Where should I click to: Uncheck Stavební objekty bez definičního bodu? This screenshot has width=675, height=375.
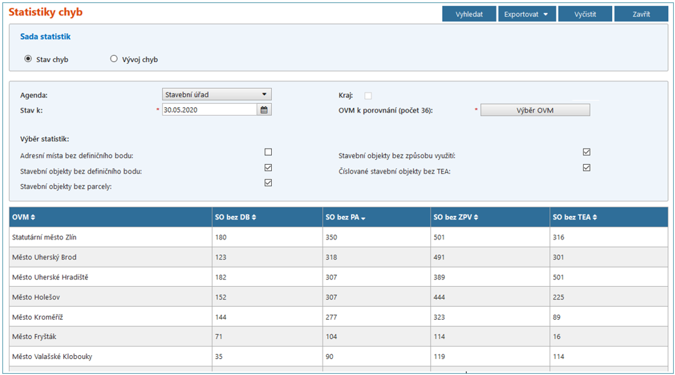pyautogui.click(x=268, y=168)
